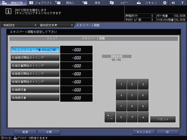Decrease value with down arrow key

(x=132, y=117)
